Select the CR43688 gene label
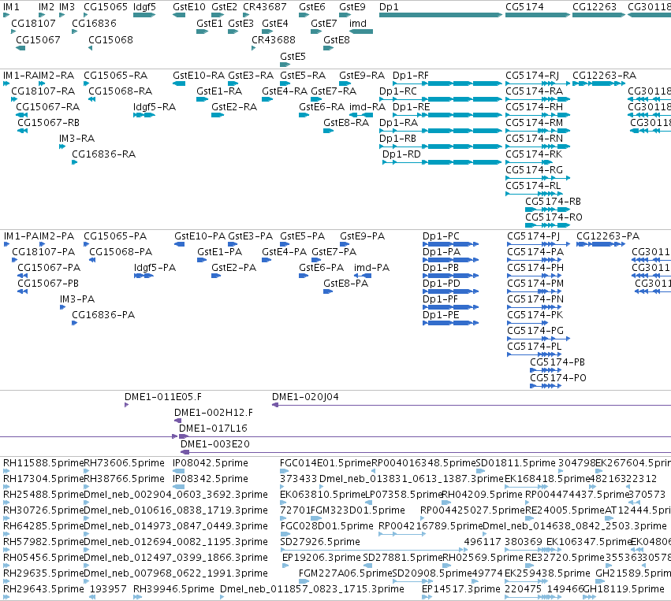Viewport: 671px width, 601px height. (274, 39)
